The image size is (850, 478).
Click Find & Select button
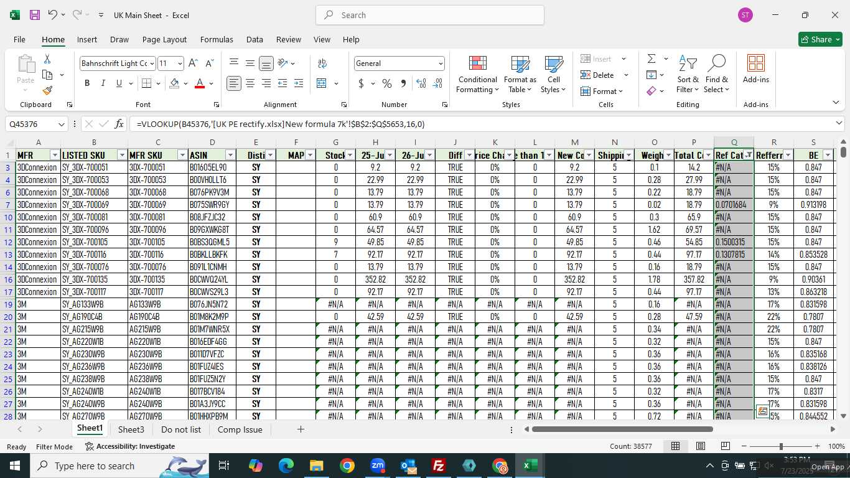point(717,75)
